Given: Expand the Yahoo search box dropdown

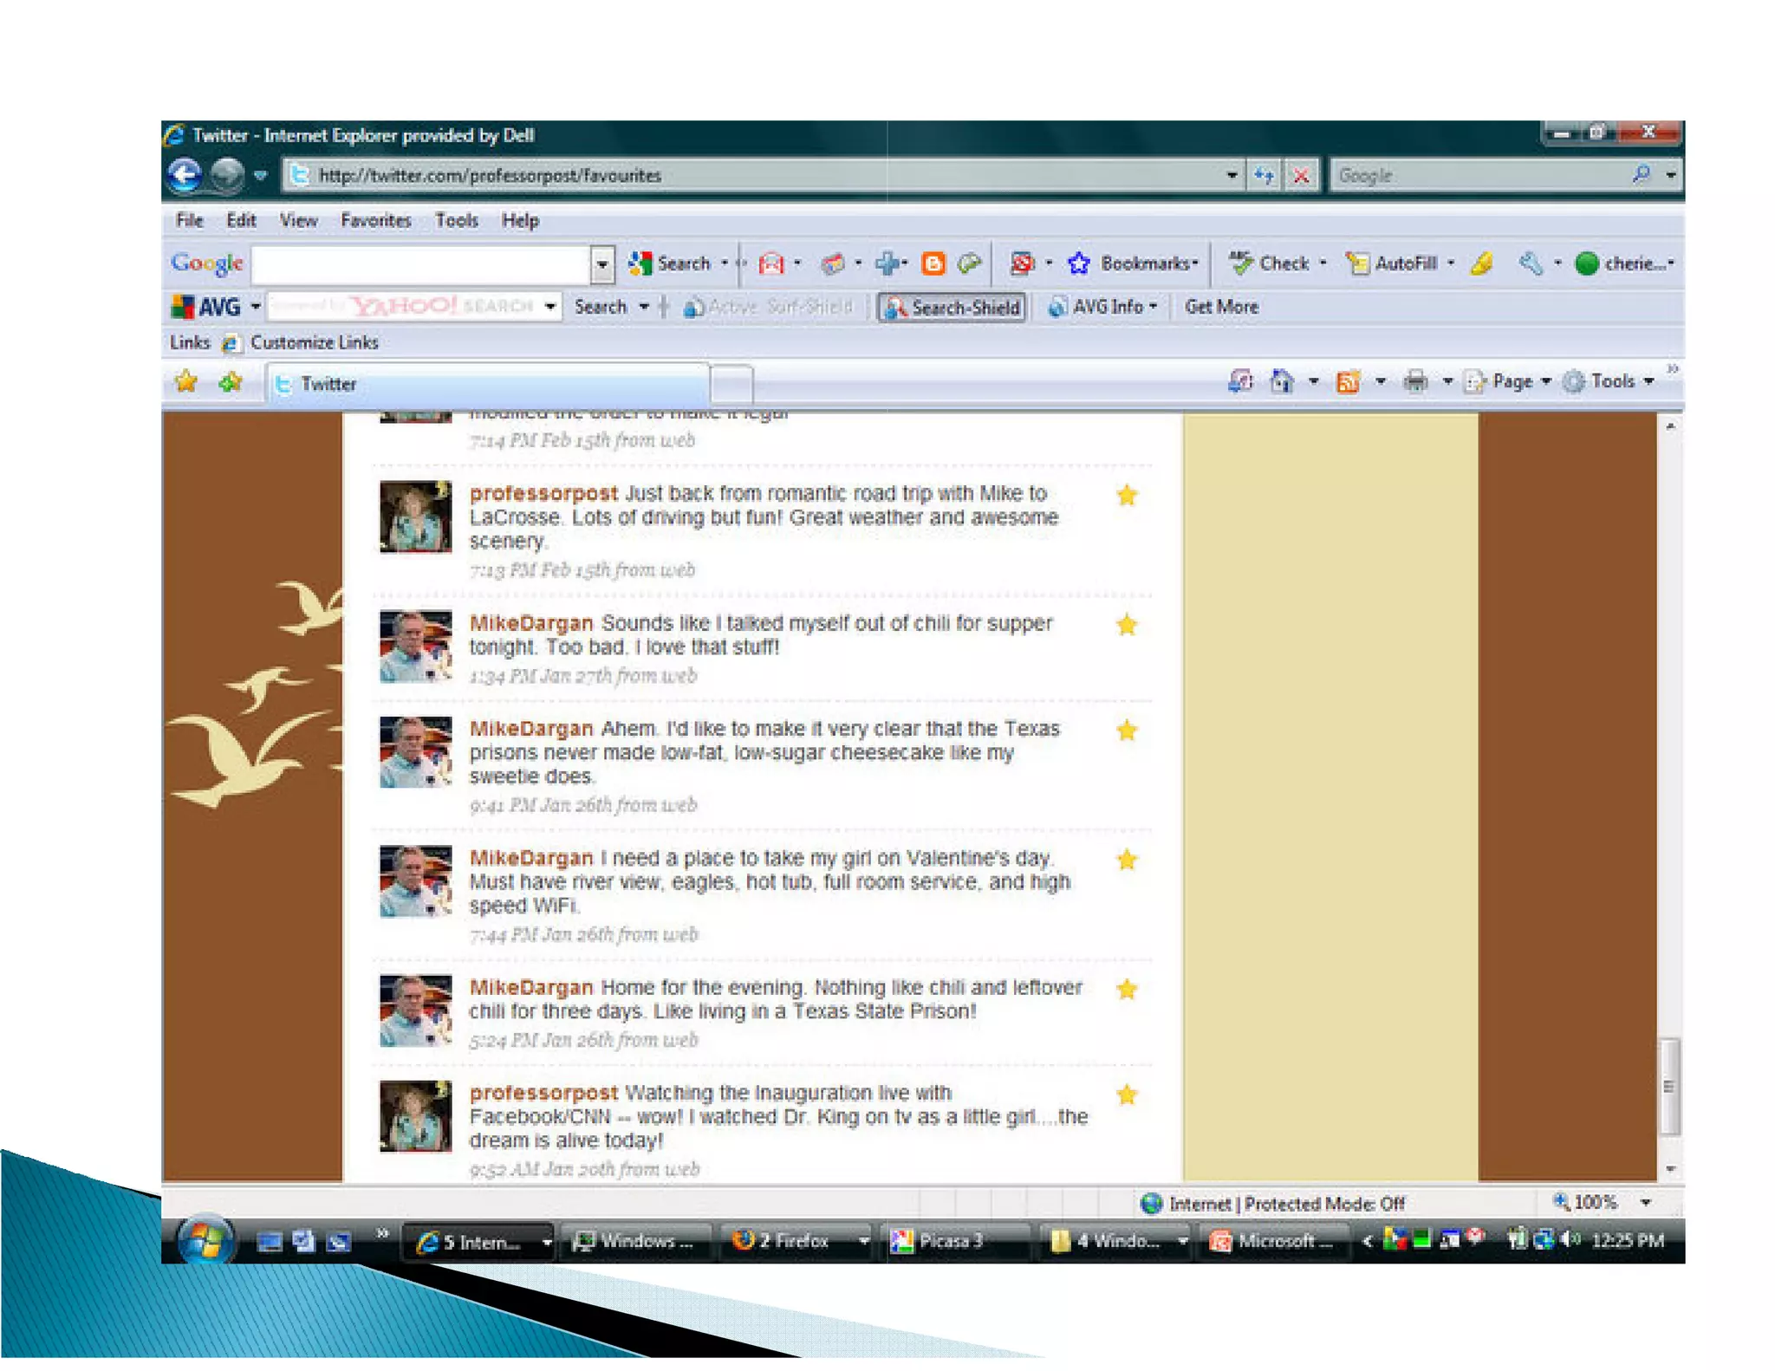Looking at the screenshot, I should (x=550, y=307).
